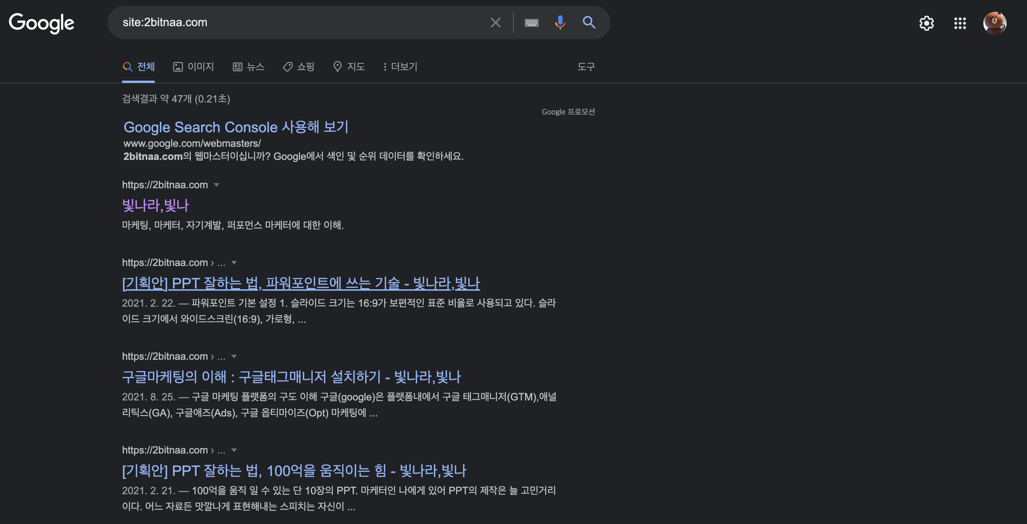Open 파워포인트에 쓰는 기술 result link
Image resolution: width=1027 pixels, height=524 pixels.
pyautogui.click(x=301, y=283)
